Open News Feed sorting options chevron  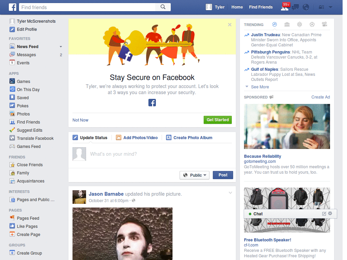pos(61,46)
